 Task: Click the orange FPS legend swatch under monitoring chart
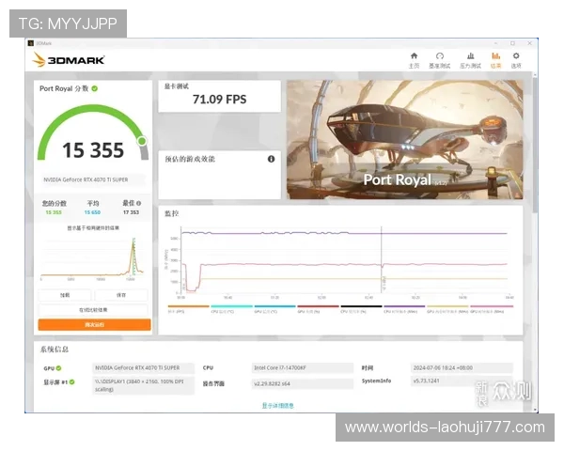pos(188,306)
